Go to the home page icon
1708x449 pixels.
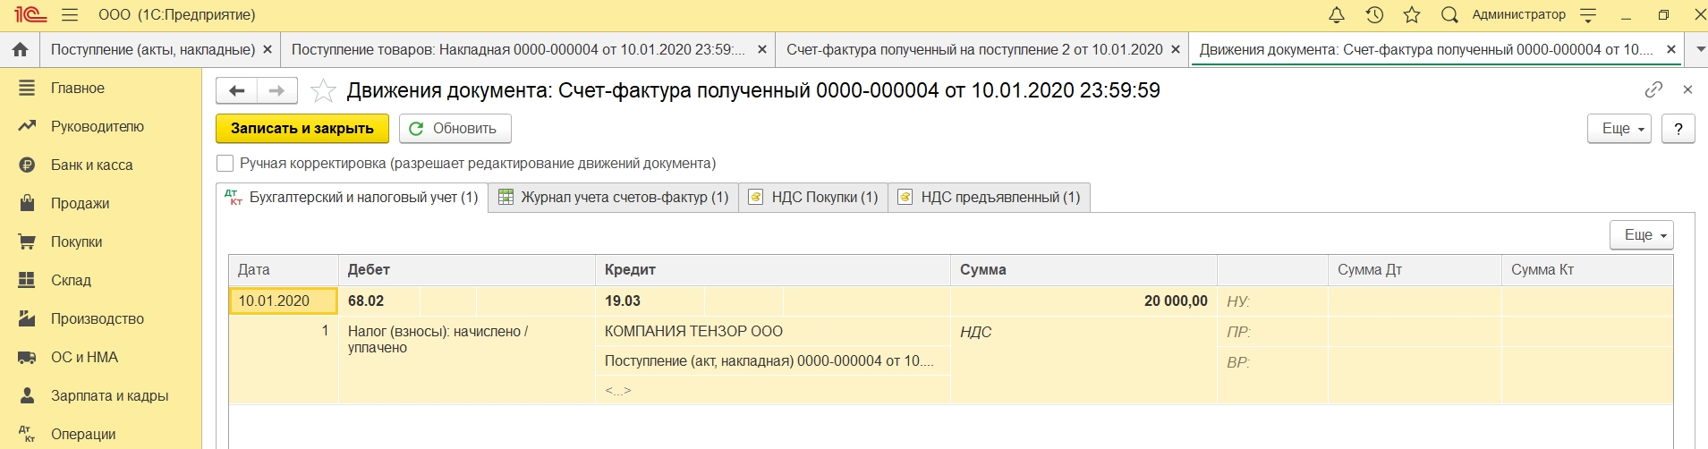tap(20, 50)
